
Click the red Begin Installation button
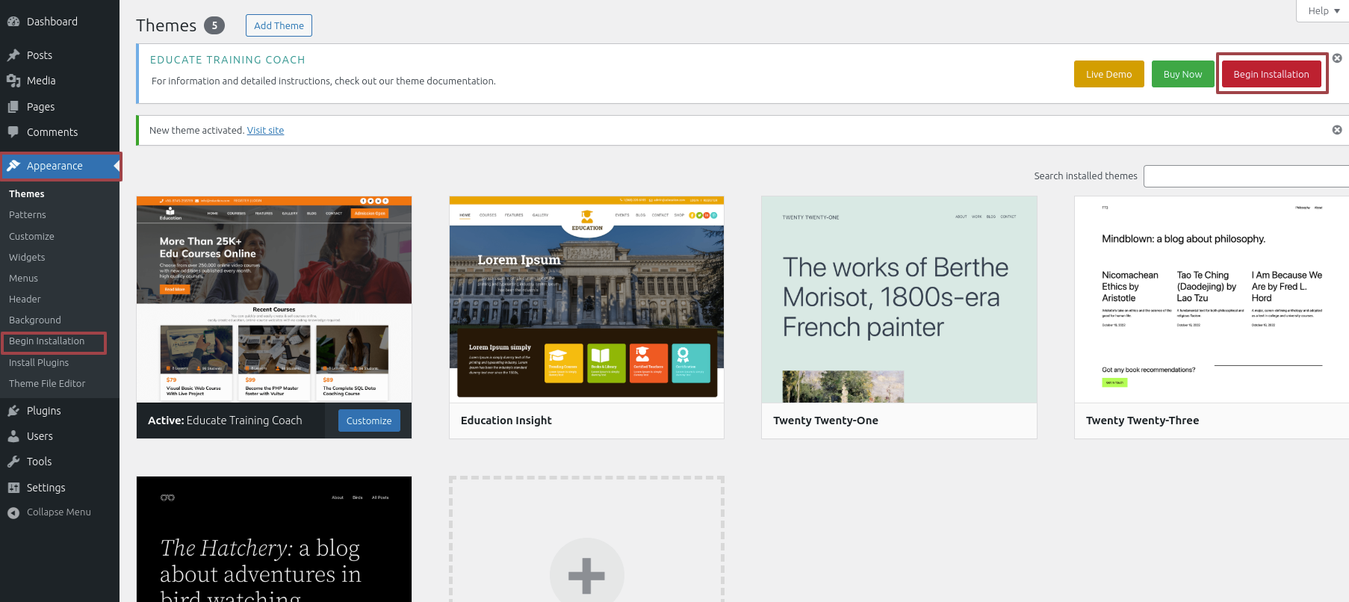[x=1271, y=74]
